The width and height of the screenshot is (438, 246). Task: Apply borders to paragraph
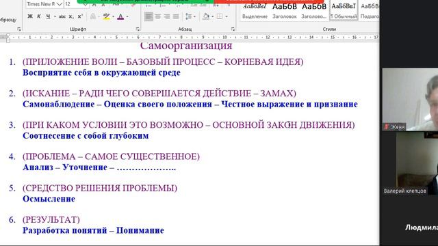220,16
